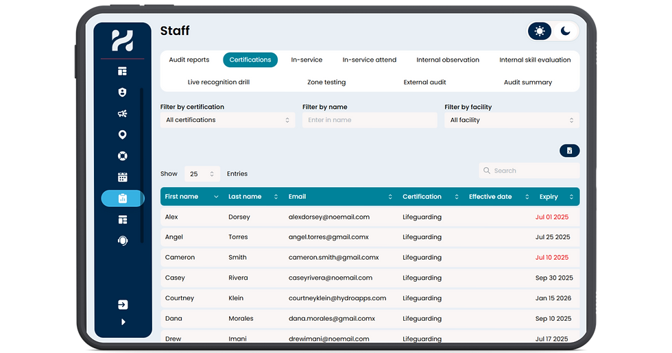Select the highlighted clipboard reports icon

(123, 198)
